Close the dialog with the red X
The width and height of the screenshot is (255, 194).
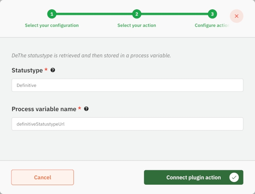(x=236, y=16)
